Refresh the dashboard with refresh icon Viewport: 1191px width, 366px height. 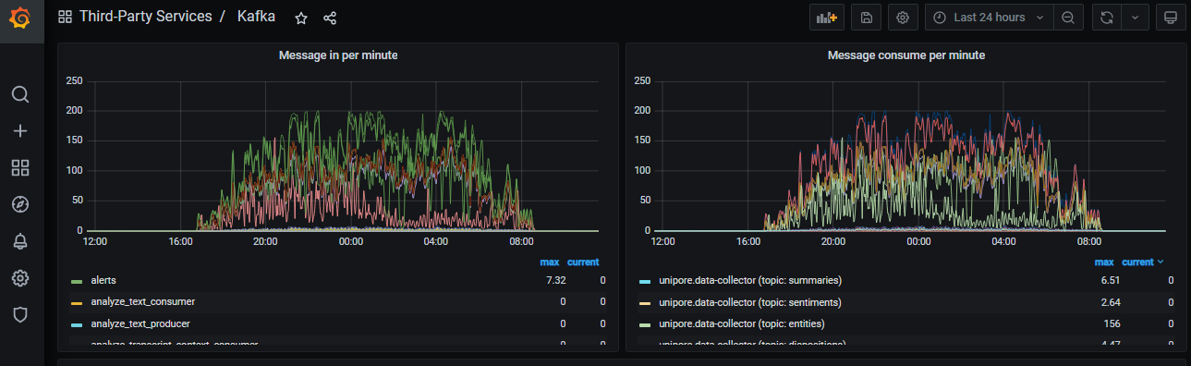point(1106,18)
